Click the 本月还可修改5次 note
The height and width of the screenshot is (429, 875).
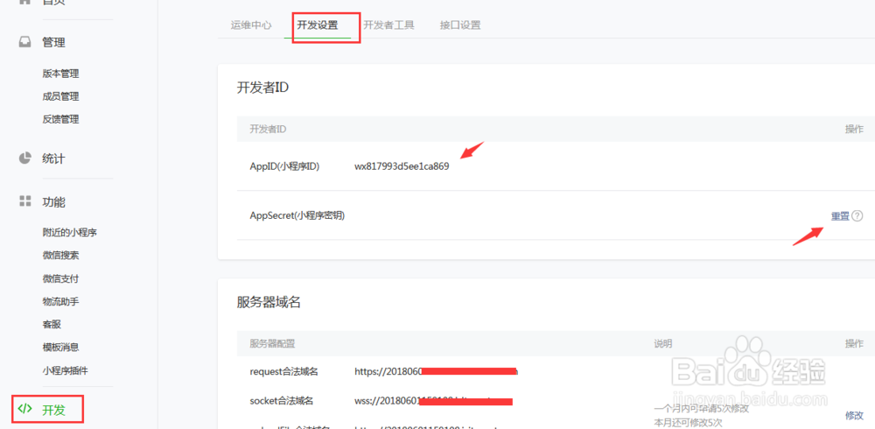[688, 422]
